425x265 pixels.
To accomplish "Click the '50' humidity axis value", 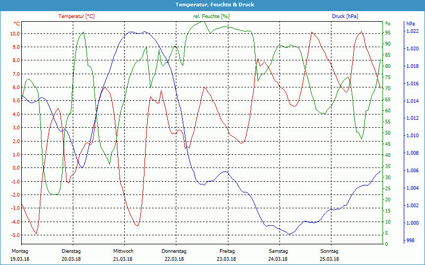I will click(x=388, y=133).
